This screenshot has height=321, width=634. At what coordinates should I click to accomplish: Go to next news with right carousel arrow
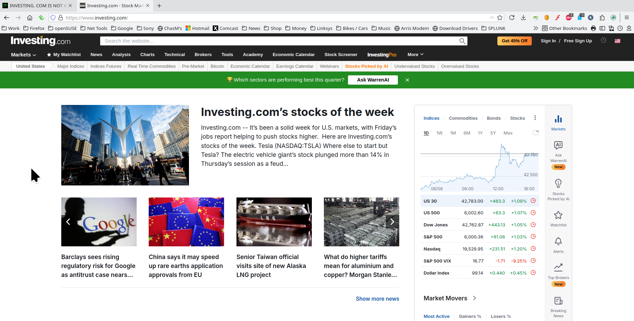tap(392, 222)
